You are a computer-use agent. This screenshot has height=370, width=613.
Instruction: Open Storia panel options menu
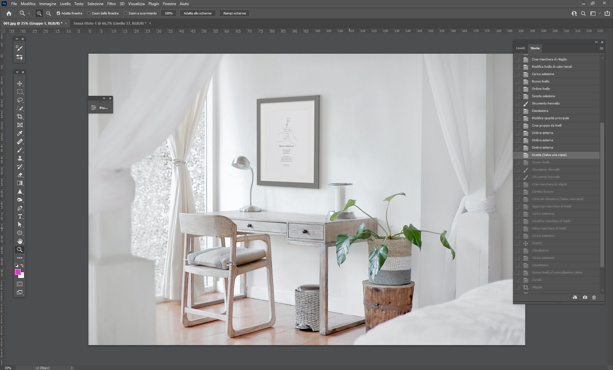(x=601, y=49)
